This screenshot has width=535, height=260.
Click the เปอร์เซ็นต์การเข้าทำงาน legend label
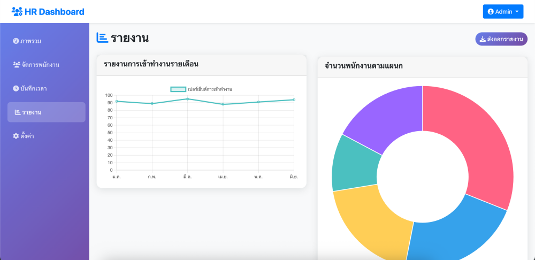[210, 89]
